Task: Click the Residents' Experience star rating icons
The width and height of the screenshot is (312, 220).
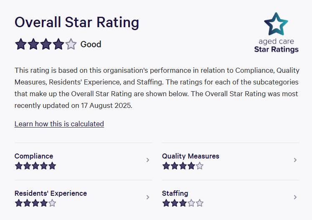Action: [35, 203]
